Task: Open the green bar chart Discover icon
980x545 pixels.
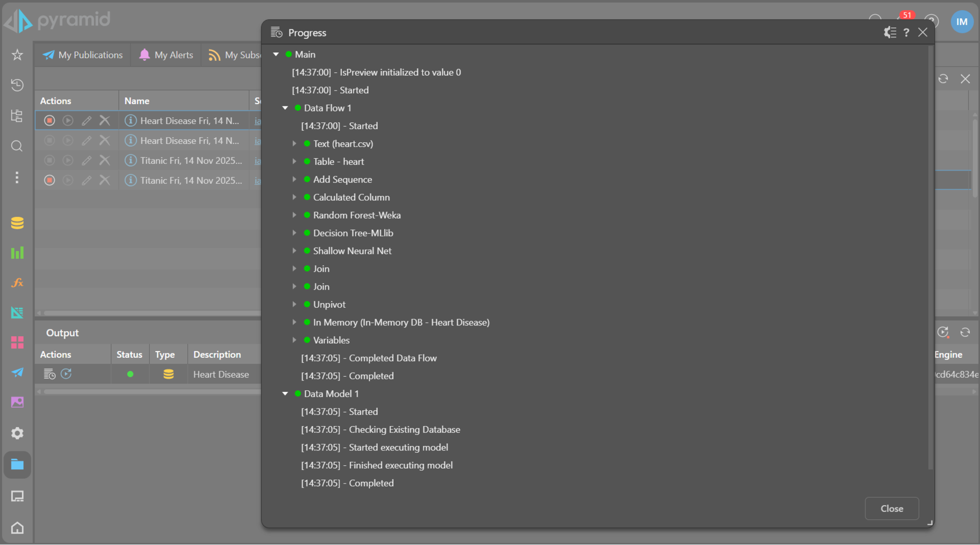Action: [x=17, y=253]
